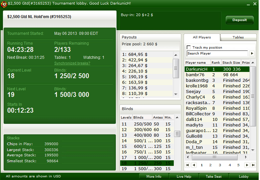Open player list page 5
The width and height of the screenshot is (260, 180).
point(238,165)
